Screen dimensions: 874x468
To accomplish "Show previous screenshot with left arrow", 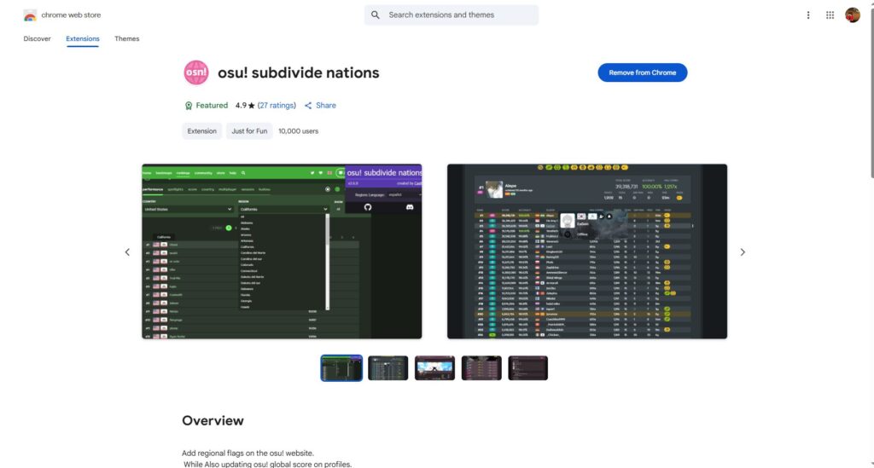I will 127,252.
